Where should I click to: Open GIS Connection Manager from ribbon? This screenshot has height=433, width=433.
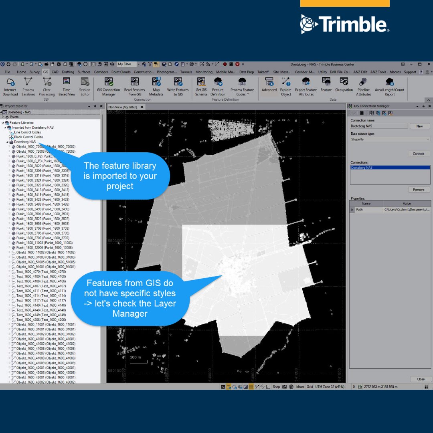point(109,87)
